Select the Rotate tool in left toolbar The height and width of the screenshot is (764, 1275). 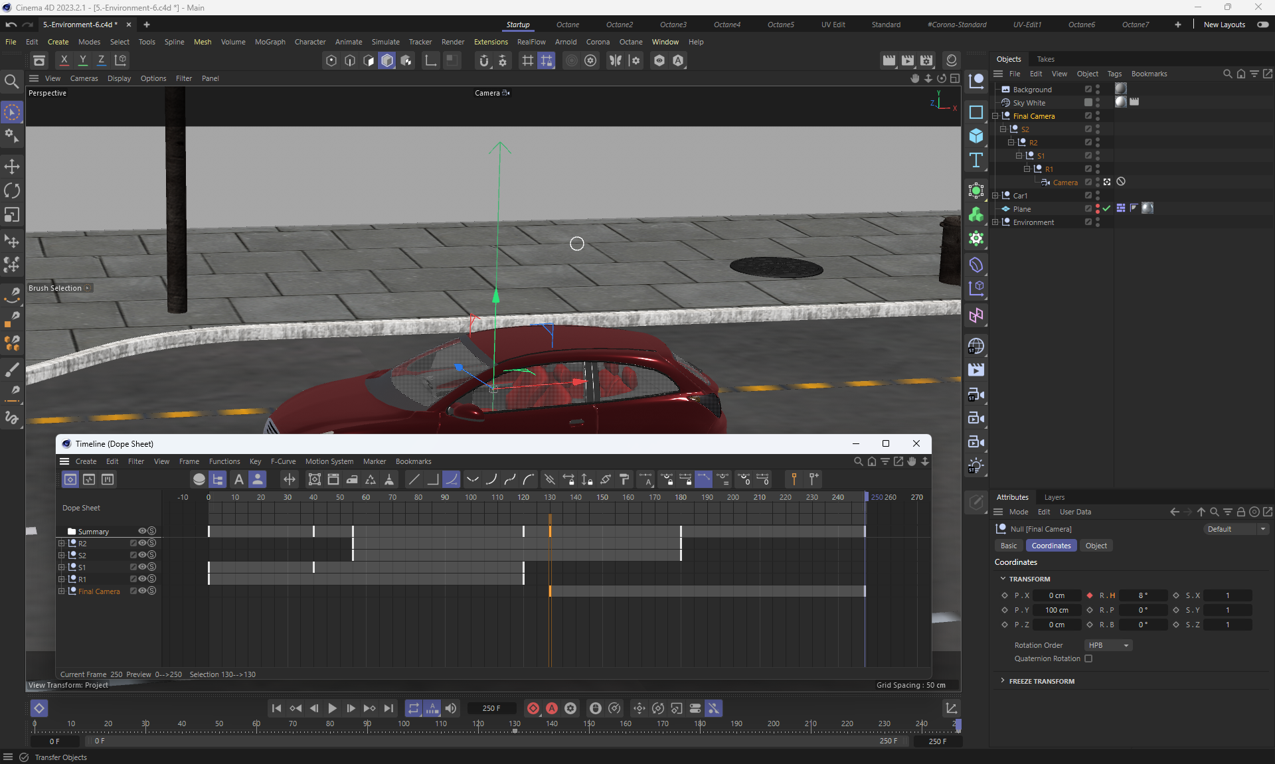coord(12,191)
